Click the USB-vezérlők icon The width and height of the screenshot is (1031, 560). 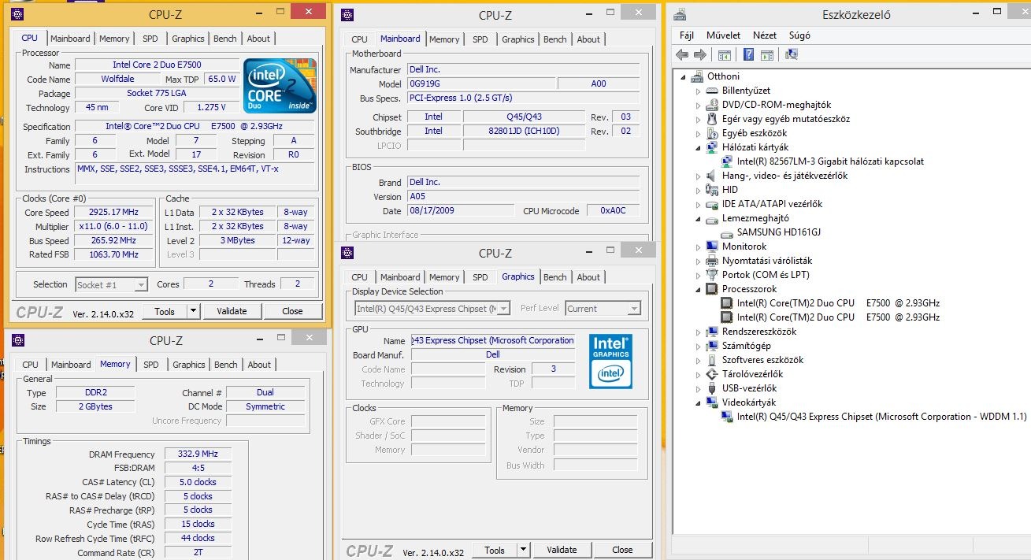pos(712,388)
